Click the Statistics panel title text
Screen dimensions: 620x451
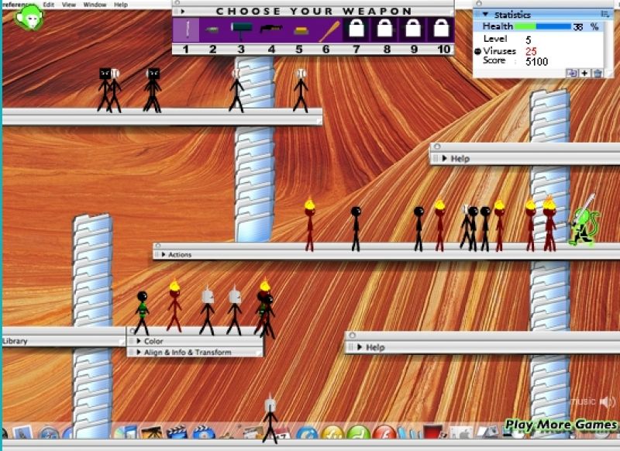point(512,15)
